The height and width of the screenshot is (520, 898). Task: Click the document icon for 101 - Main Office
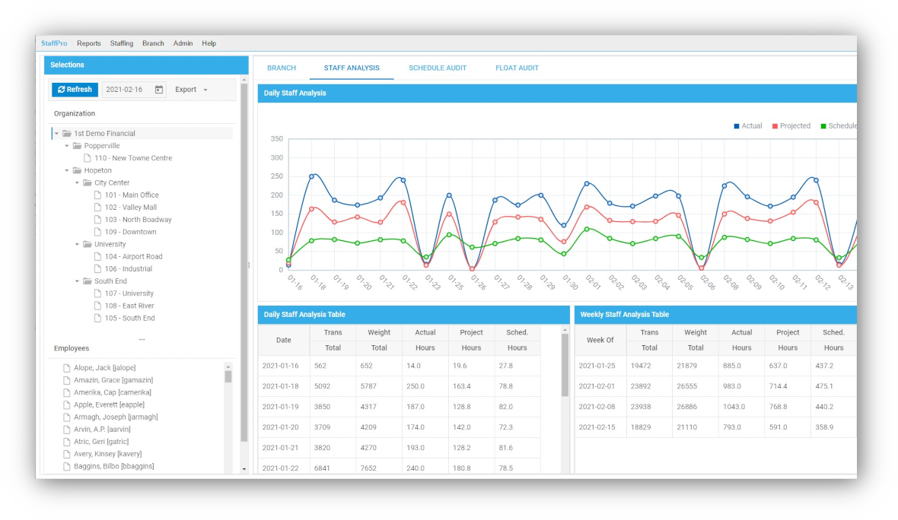[97, 195]
